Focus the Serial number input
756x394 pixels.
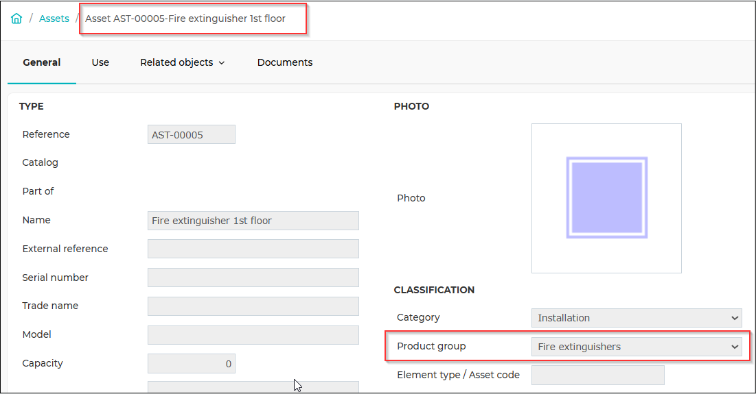[253, 278]
